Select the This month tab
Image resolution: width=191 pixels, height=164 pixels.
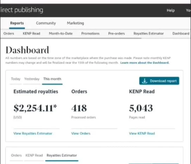pyautogui.click(x=52, y=79)
